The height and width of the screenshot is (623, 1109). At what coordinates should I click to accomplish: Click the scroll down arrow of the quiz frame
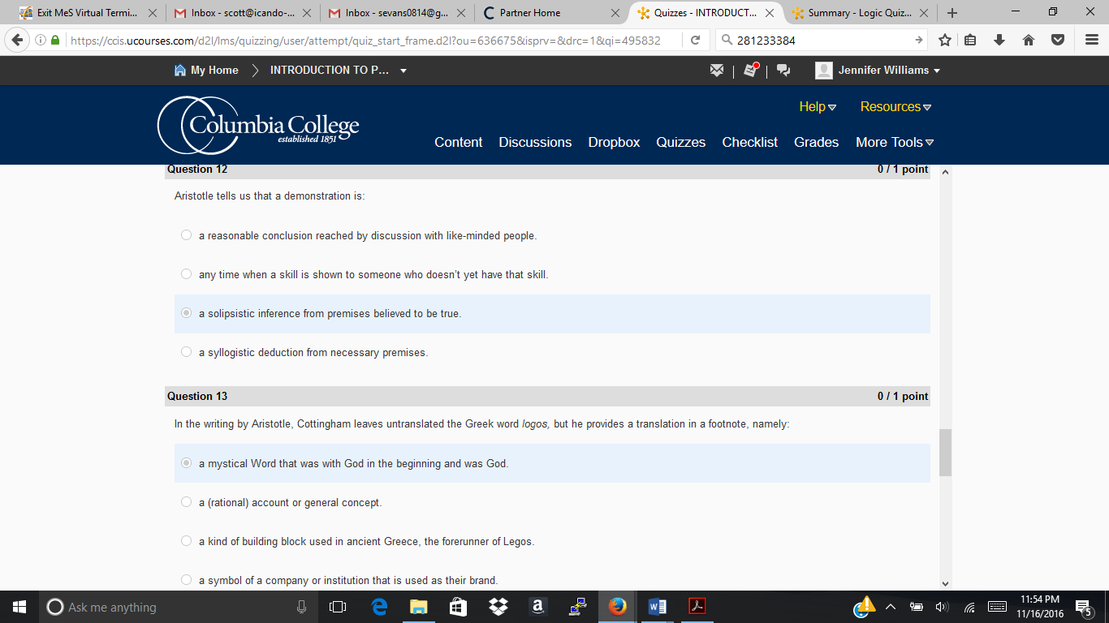[945, 583]
